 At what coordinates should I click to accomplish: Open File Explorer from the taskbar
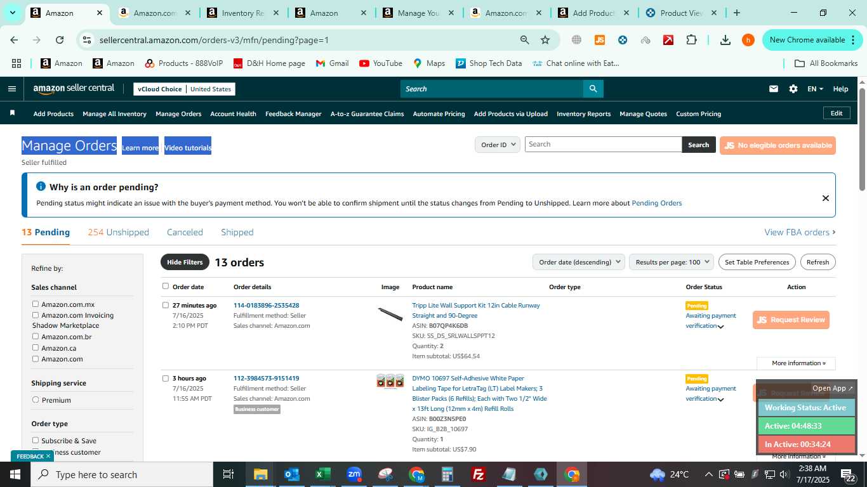(x=260, y=474)
